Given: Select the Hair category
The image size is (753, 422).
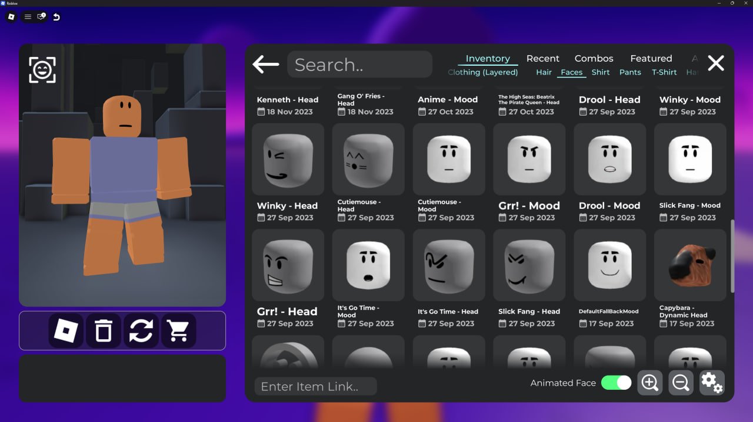Looking at the screenshot, I should point(544,72).
